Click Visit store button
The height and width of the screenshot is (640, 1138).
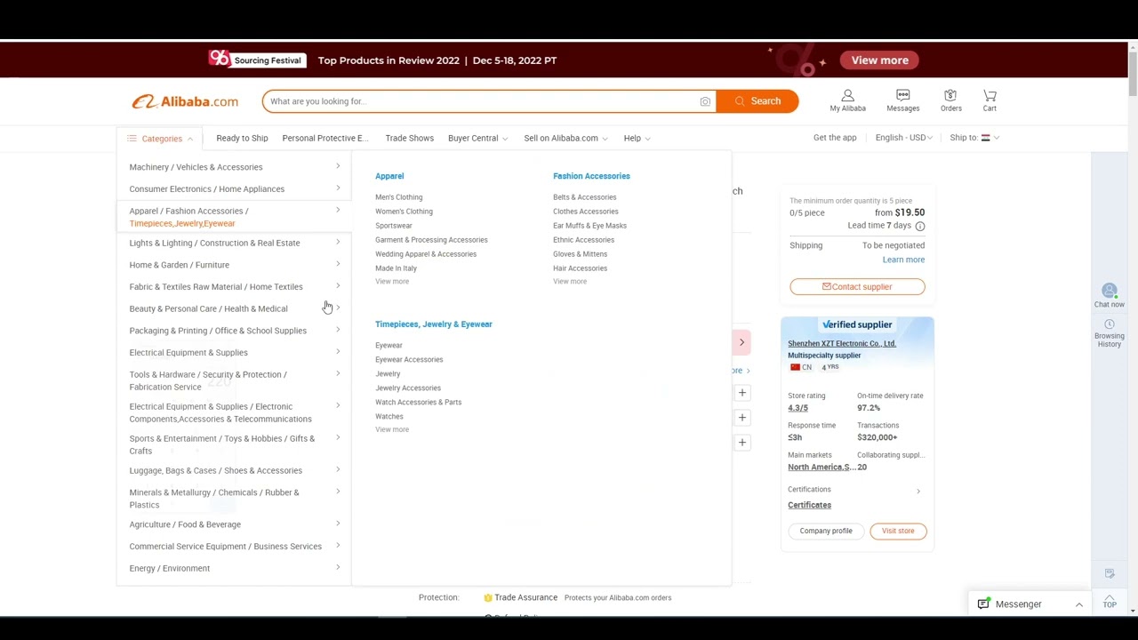click(898, 531)
